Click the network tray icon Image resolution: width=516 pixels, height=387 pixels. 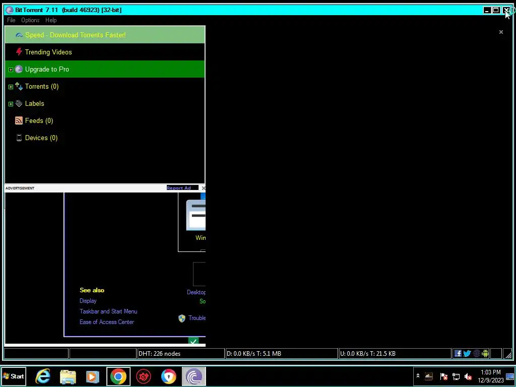coord(456,376)
